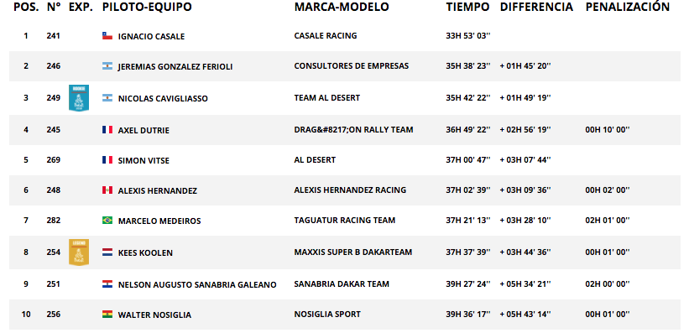Click the Legend badge next to number 254
The width and height of the screenshot is (689, 333).
[79, 252]
